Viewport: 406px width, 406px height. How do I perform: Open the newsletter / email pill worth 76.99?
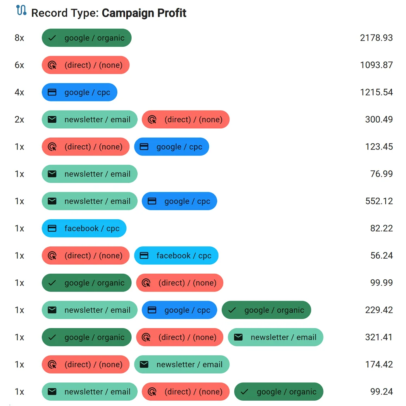coord(89,174)
